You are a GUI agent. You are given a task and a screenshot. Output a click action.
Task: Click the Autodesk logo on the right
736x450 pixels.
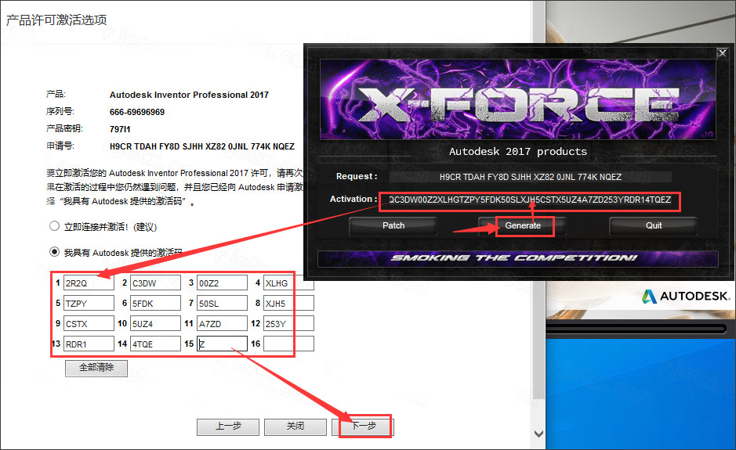686,297
